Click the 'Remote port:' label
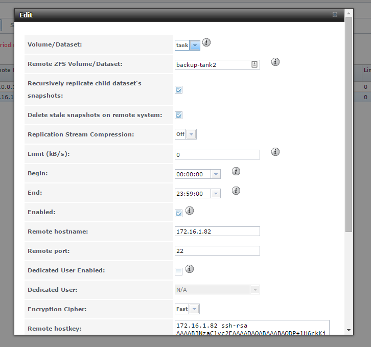This screenshot has height=347, width=371. click(49, 251)
